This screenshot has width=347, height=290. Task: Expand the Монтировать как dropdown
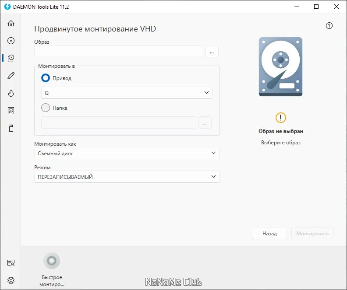(x=127, y=153)
